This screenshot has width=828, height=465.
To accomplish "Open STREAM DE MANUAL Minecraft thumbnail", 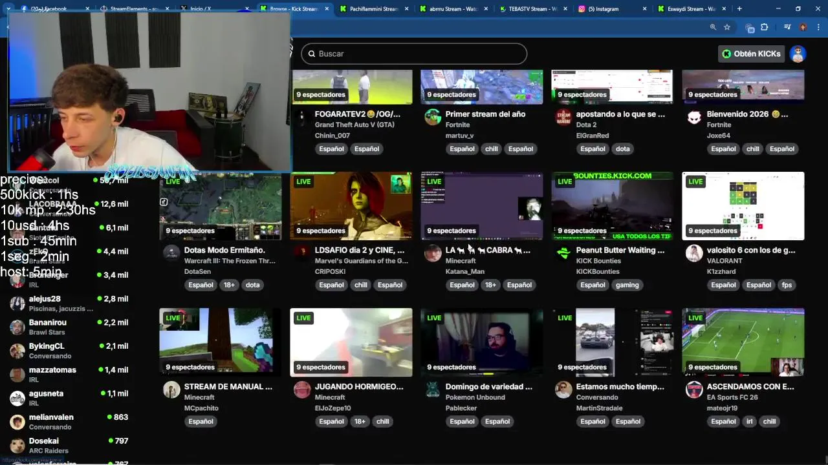I will pos(221,342).
